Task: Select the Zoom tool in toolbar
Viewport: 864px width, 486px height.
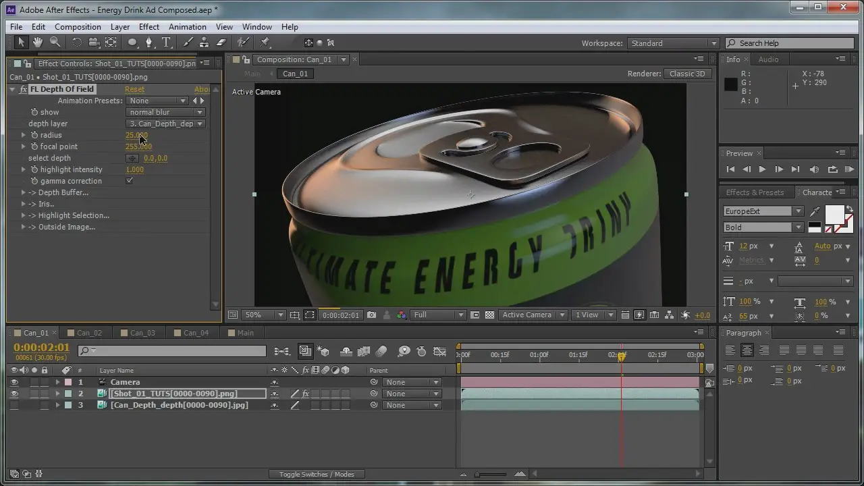Action: [55, 43]
